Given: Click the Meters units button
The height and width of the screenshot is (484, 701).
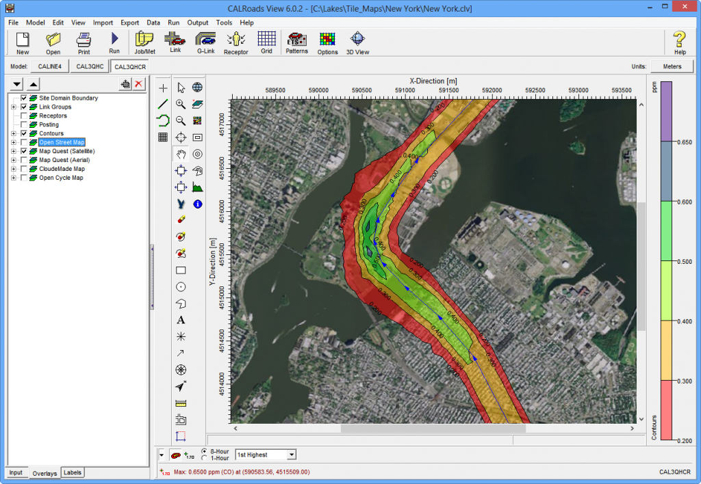Looking at the screenshot, I should tap(672, 66).
